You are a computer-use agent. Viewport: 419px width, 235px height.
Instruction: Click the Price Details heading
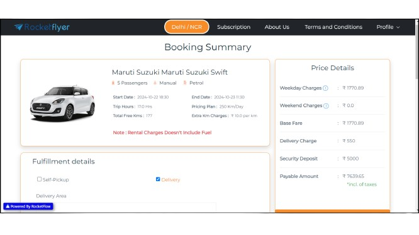pyautogui.click(x=332, y=68)
